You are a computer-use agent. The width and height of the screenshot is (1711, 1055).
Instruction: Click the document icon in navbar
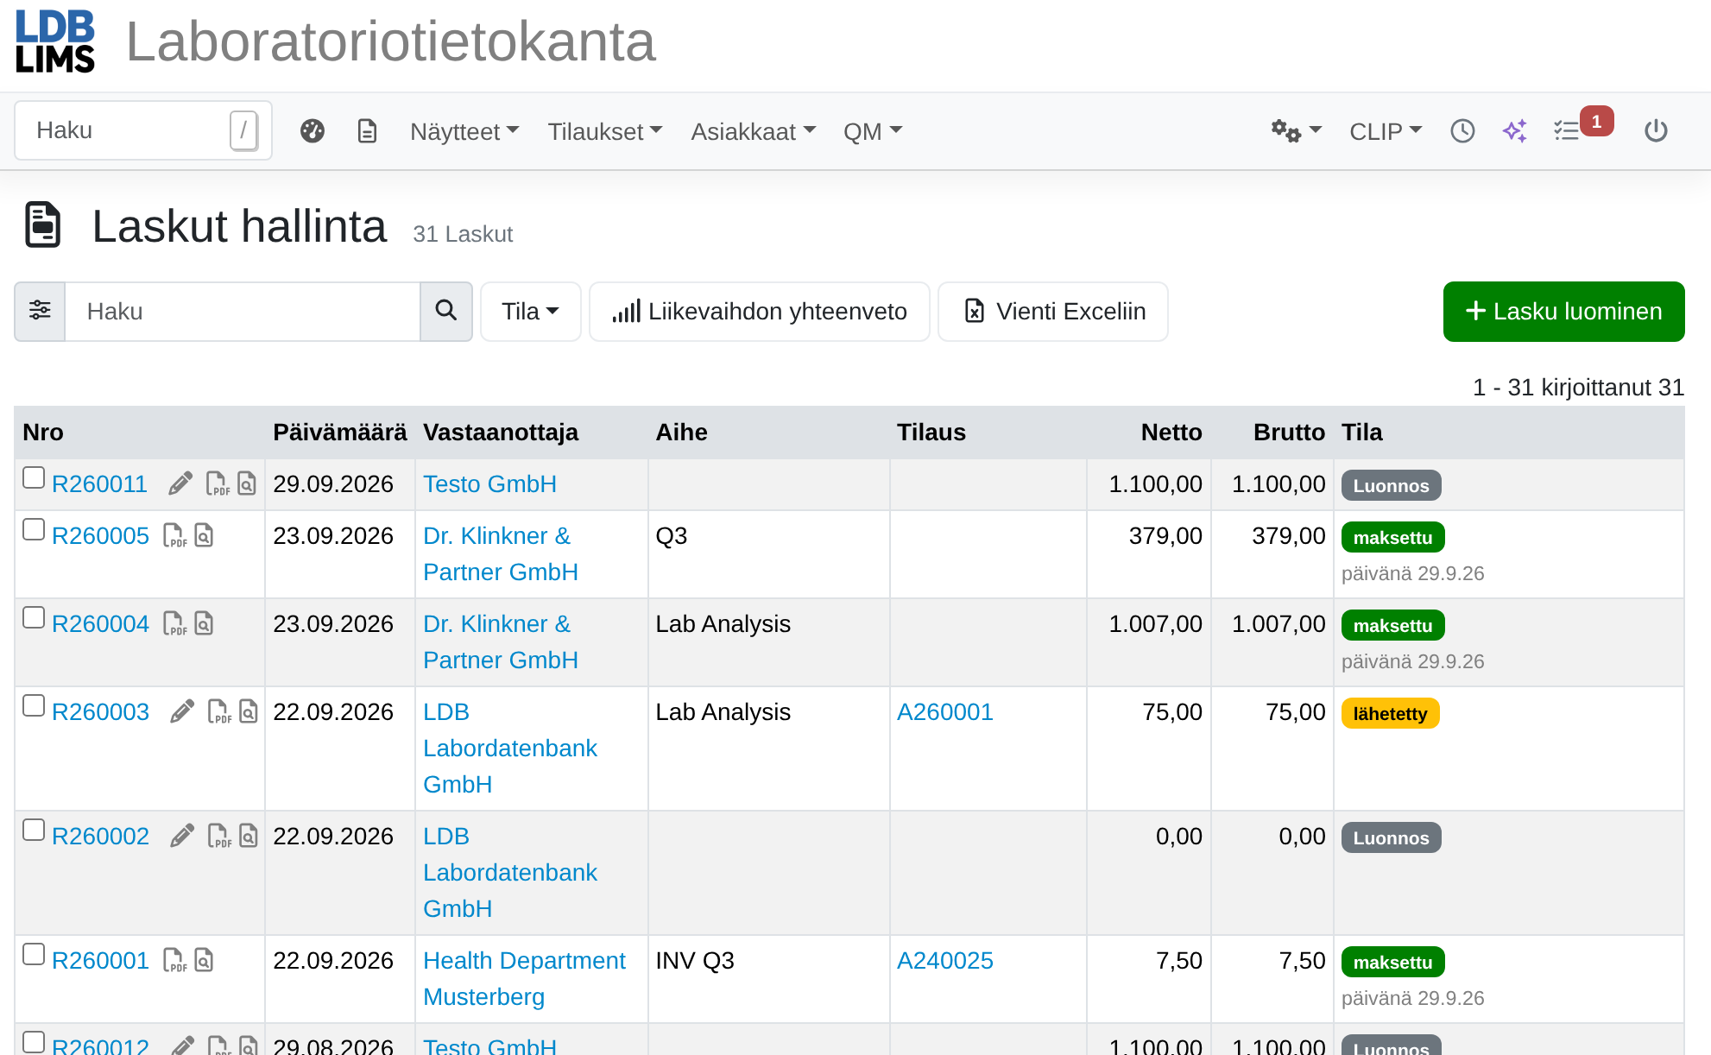[x=368, y=131]
